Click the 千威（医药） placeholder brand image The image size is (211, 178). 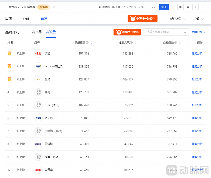pos(38,105)
